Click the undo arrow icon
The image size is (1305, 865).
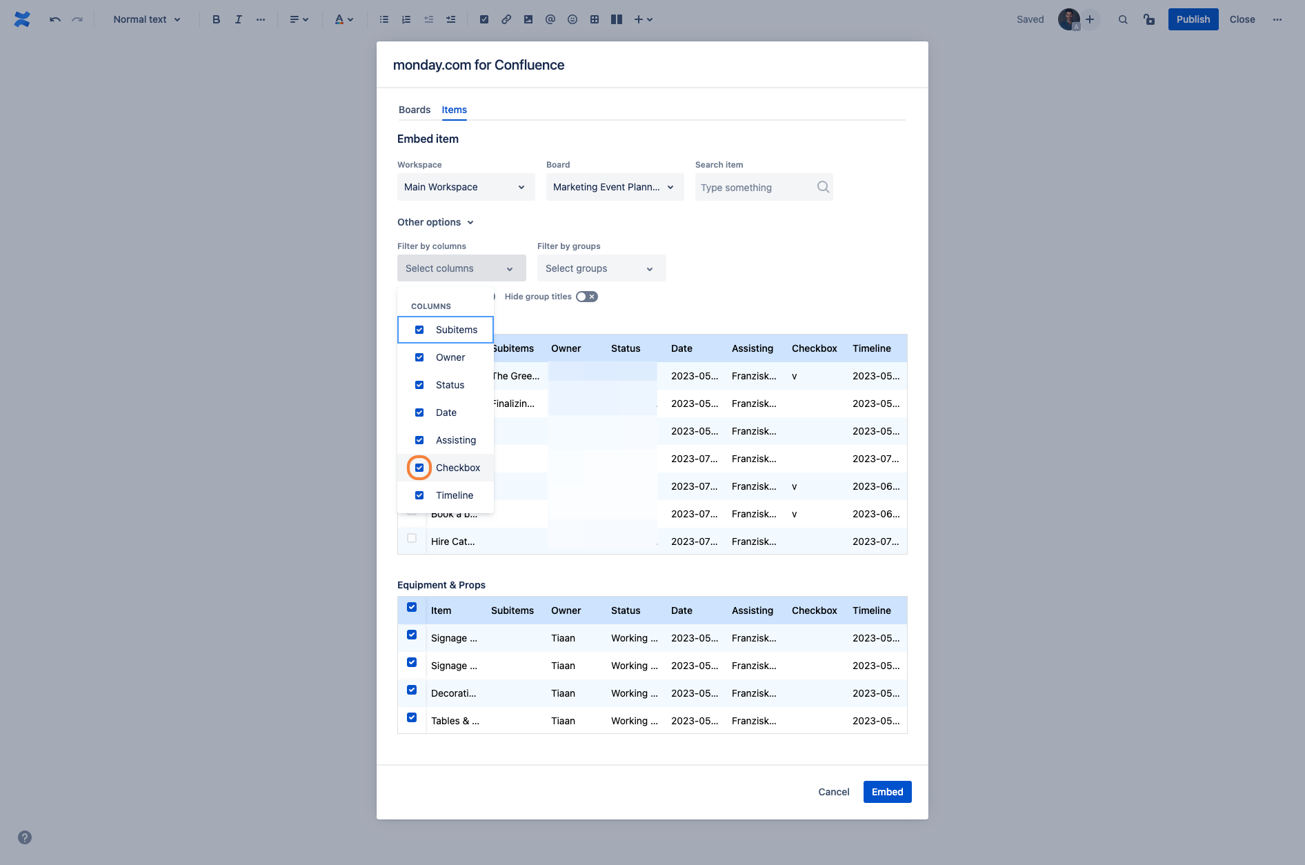click(55, 19)
